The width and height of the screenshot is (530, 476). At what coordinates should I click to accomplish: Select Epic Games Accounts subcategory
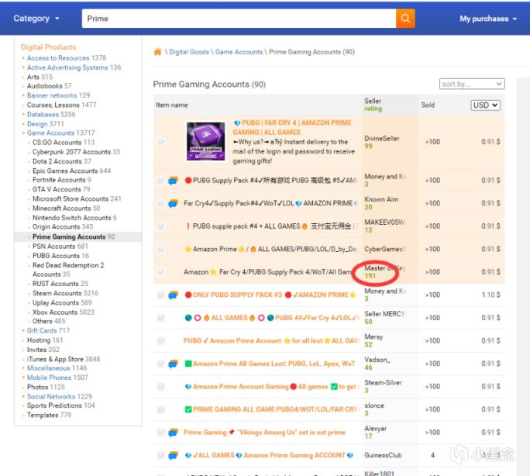coord(65,171)
